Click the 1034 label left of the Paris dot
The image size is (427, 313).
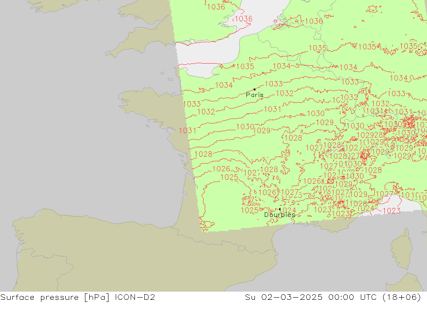click(x=224, y=85)
